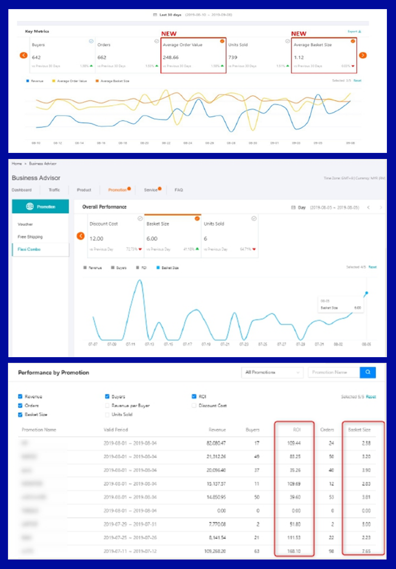Image resolution: width=396 pixels, height=569 pixels.
Task: Select the Buyers metric check icon
Action: (91, 41)
